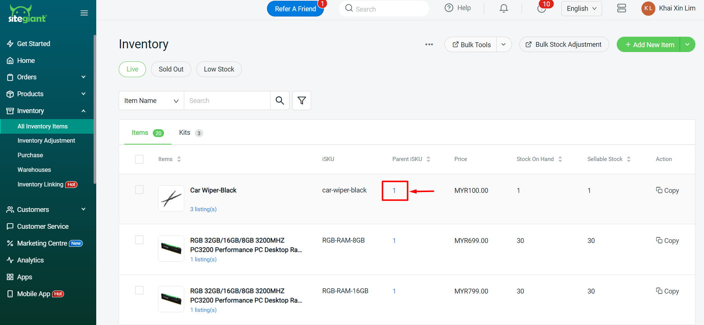Viewport: 704px width, 325px height.
Task: Copy the Car Wiper-Black item
Action: (x=667, y=190)
